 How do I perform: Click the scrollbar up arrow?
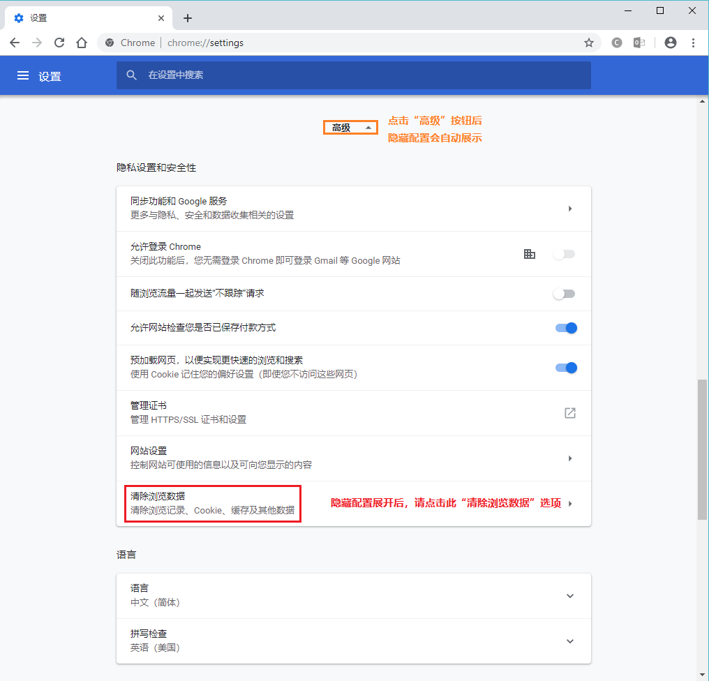[x=702, y=101]
